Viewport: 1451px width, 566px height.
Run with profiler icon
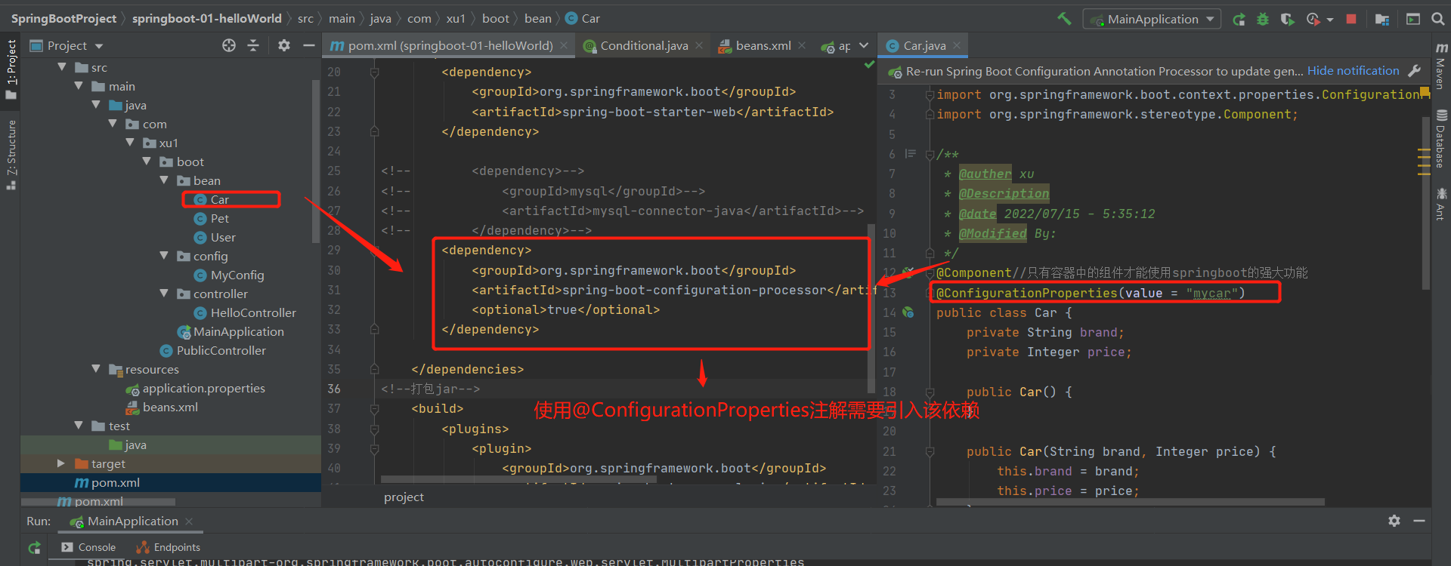[x=1313, y=19]
